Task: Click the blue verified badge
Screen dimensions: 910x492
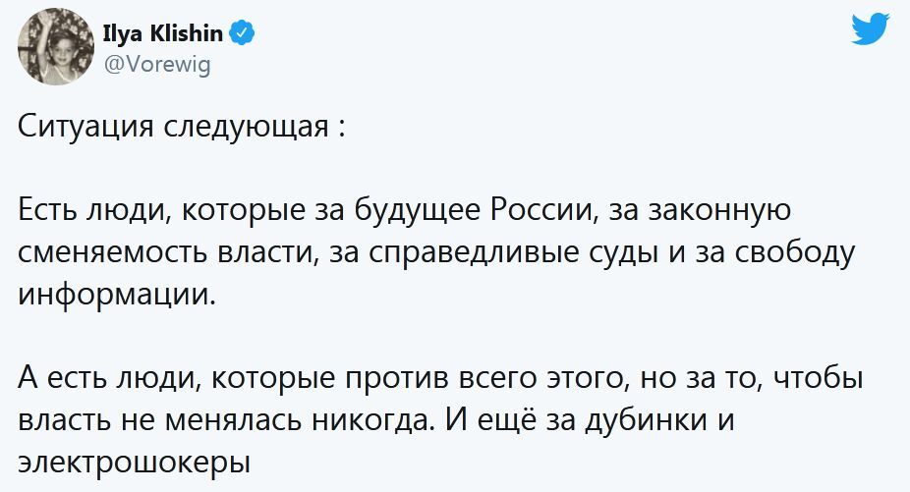Action: 243,36
